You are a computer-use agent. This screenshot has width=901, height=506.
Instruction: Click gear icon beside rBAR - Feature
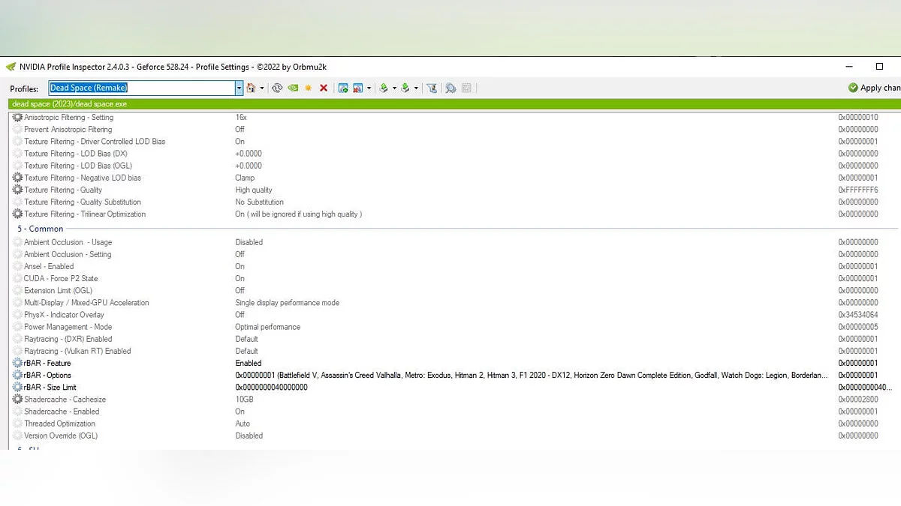click(17, 363)
